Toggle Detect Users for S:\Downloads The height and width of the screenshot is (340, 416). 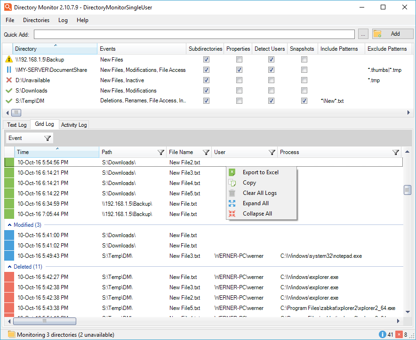[x=271, y=90]
